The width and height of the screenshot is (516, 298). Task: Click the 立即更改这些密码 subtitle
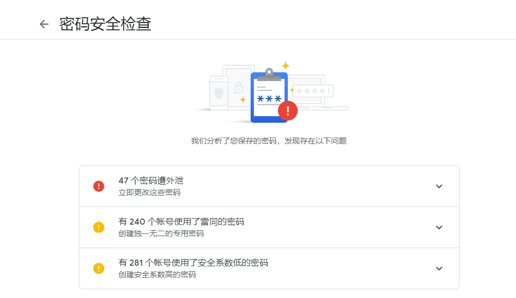coord(149,192)
